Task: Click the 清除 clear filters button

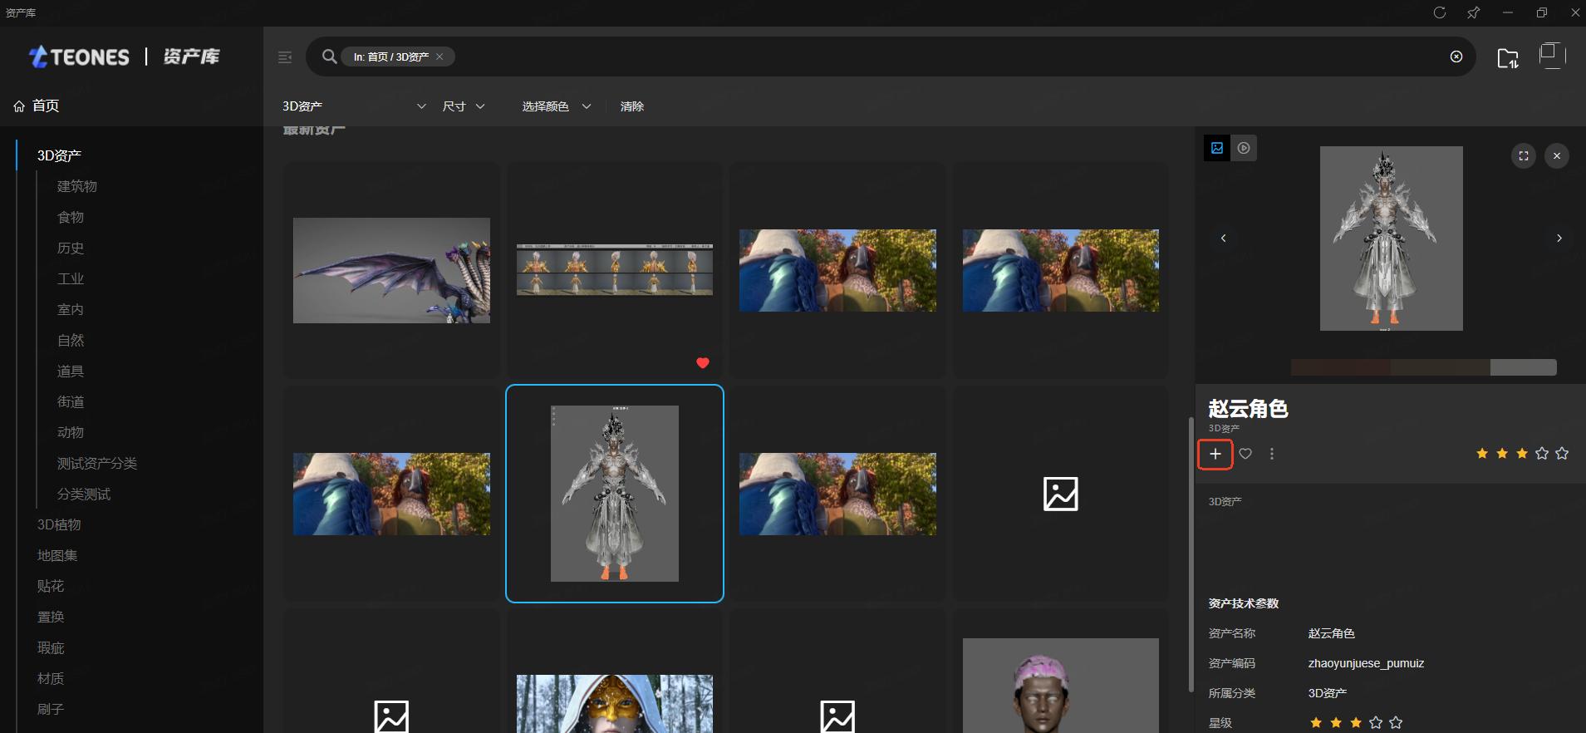Action: point(631,106)
